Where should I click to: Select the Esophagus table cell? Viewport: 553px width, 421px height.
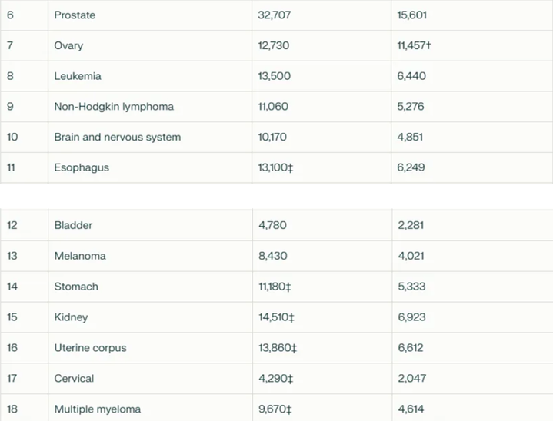(x=82, y=167)
